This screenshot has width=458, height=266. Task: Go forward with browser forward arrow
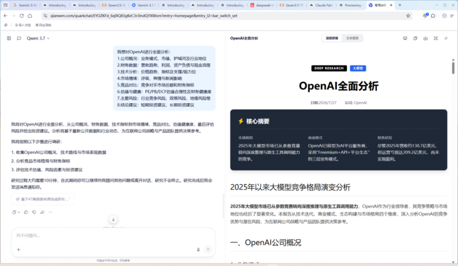[13, 16]
